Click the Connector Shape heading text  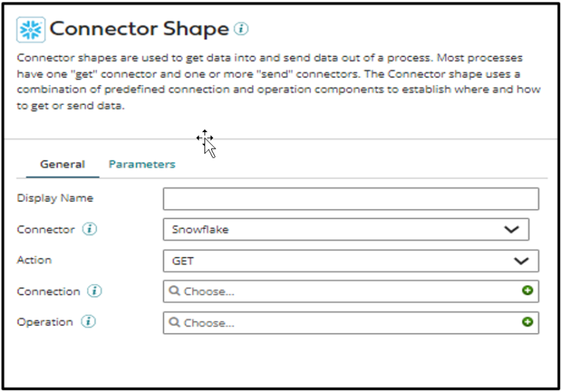coord(139,29)
